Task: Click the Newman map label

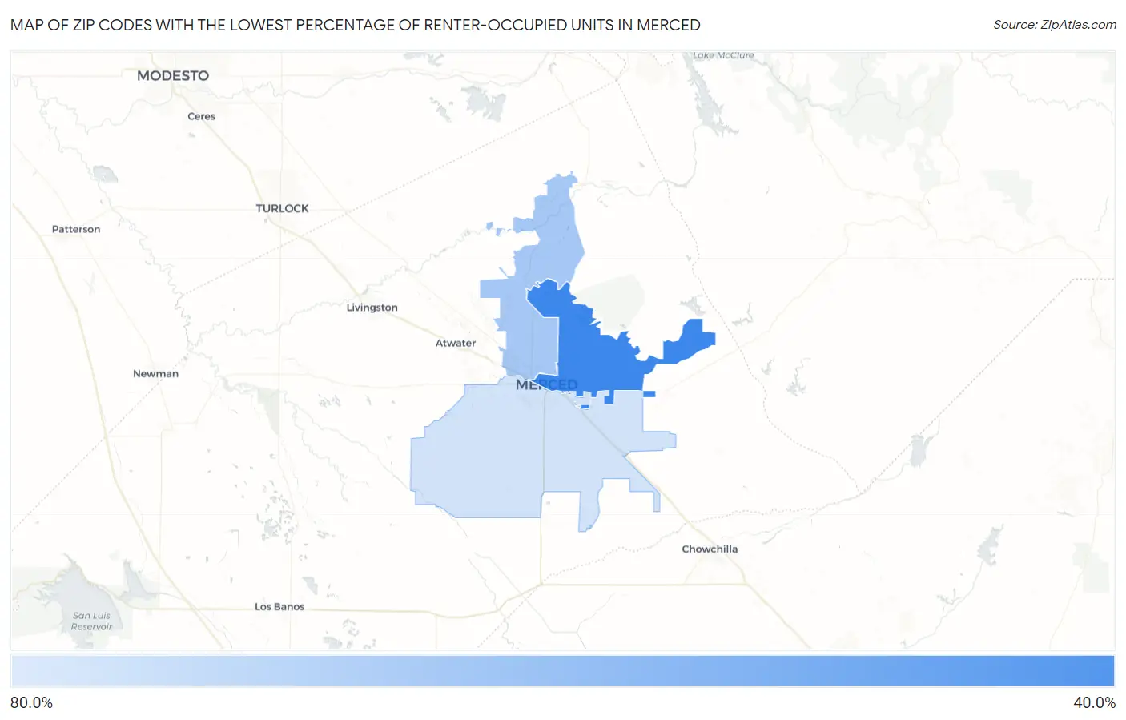Action: (x=155, y=373)
